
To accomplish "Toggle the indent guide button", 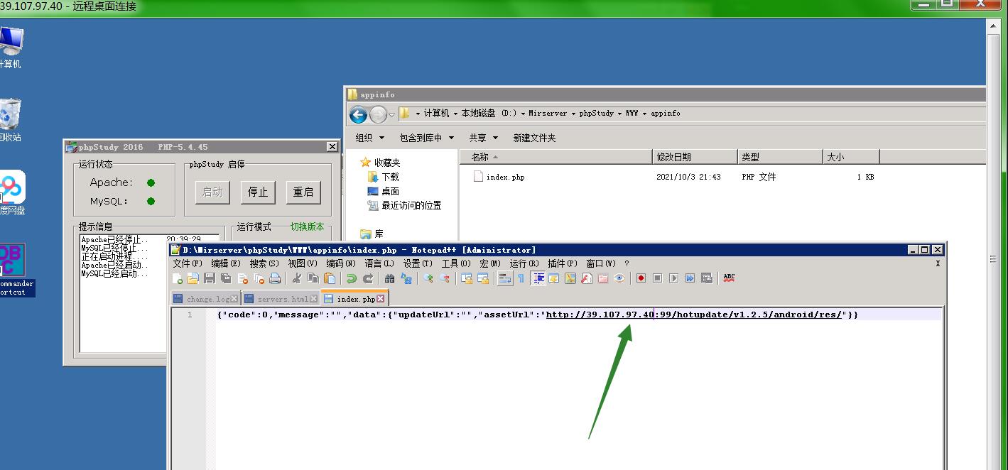I will [538, 278].
